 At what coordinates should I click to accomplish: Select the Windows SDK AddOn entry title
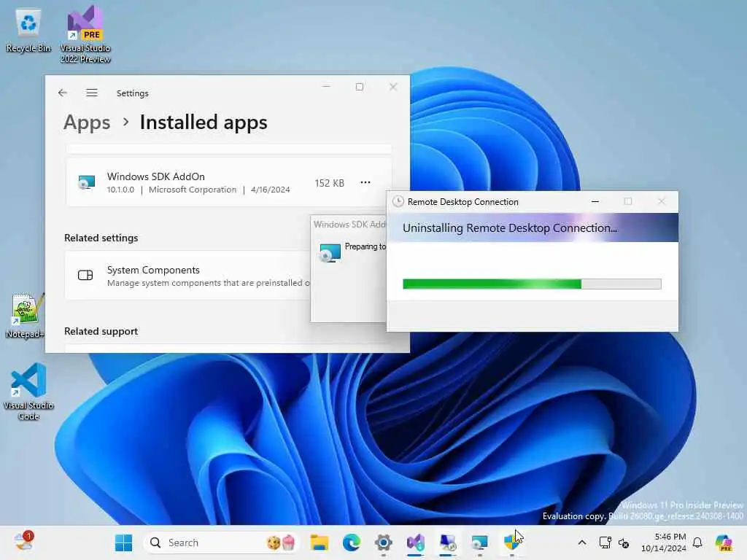click(x=156, y=176)
